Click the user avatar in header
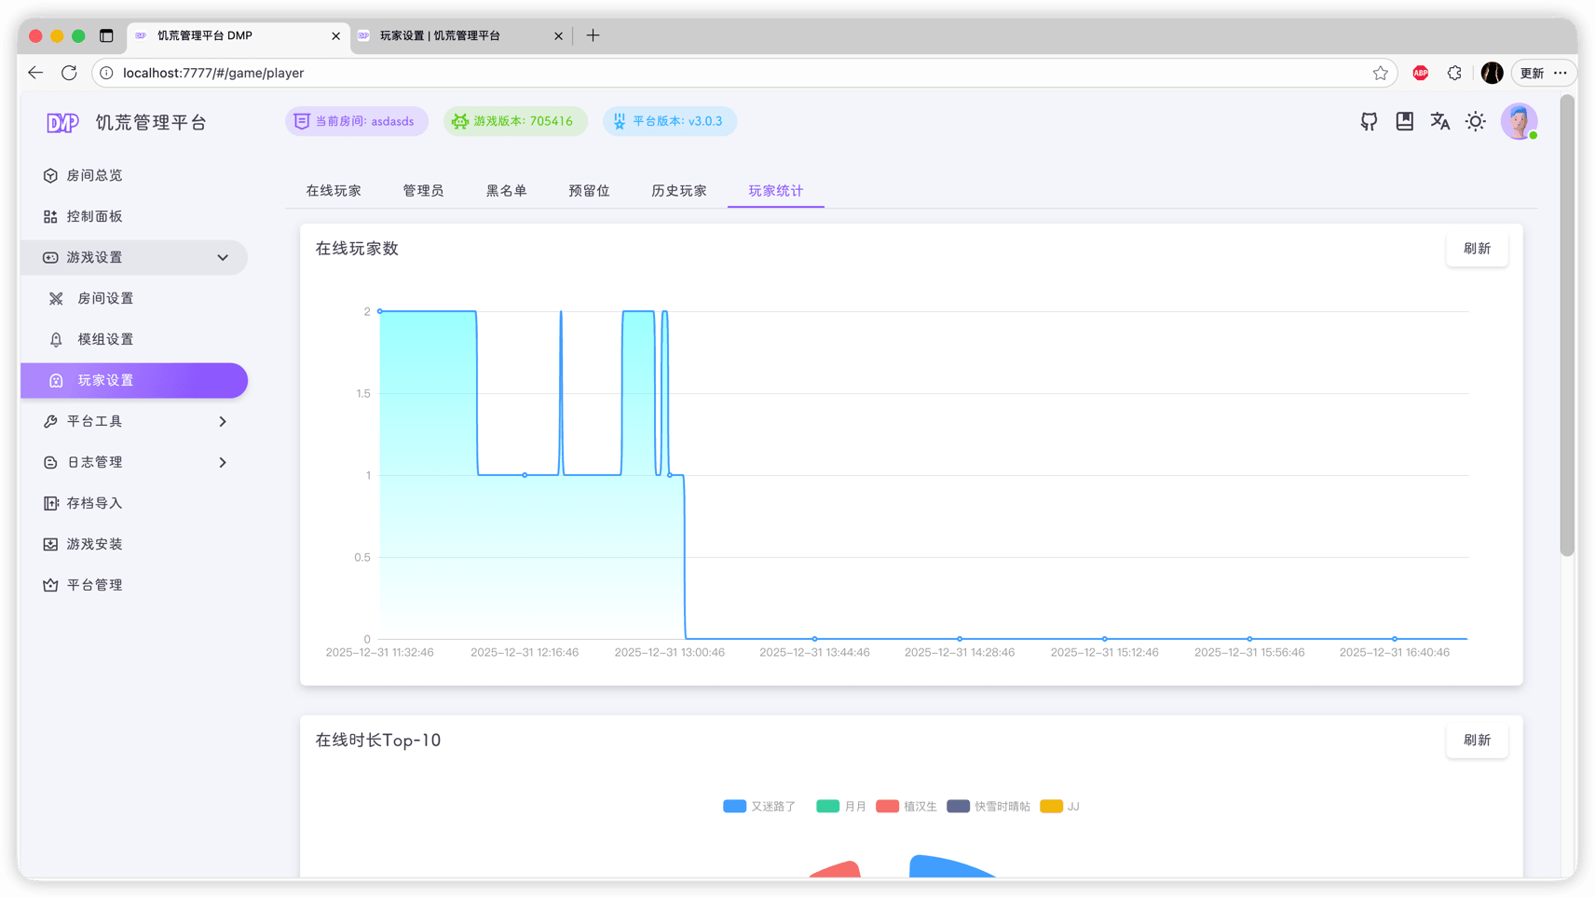Image resolution: width=1595 pixels, height=898 pixels. click(1518, 121)
